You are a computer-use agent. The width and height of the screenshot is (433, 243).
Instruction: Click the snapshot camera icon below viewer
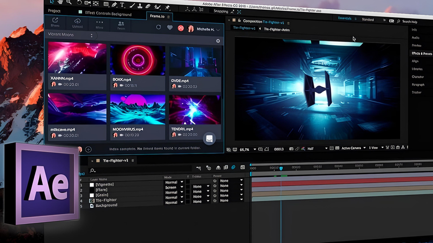292,148
